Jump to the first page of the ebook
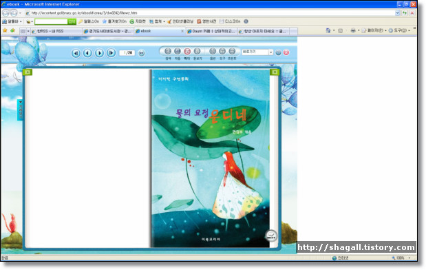This screenshot has height=270, width=426. point(76,53)
